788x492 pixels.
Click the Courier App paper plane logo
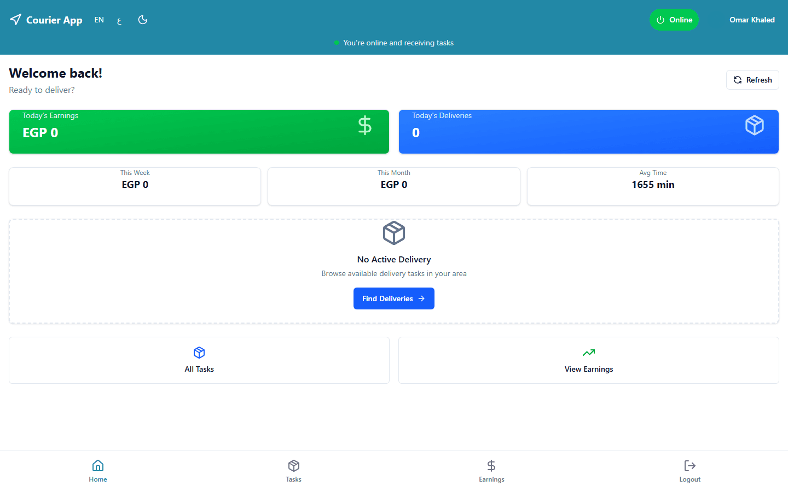15,20
